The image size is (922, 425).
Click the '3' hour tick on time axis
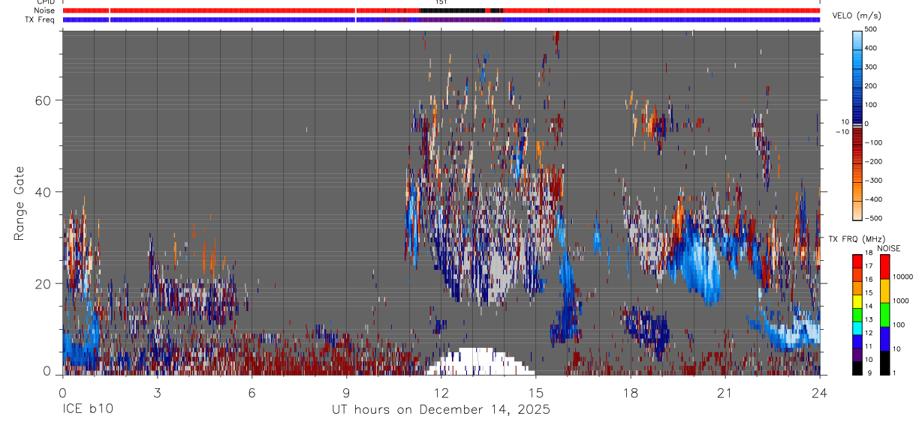pyautogui.click(x=157, y=393)
